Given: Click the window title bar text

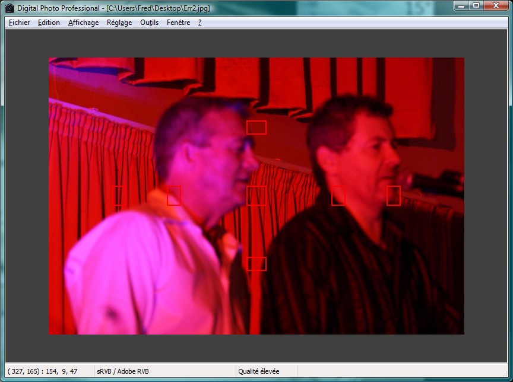Looking at the screenshot, I should tap(113, 8).
